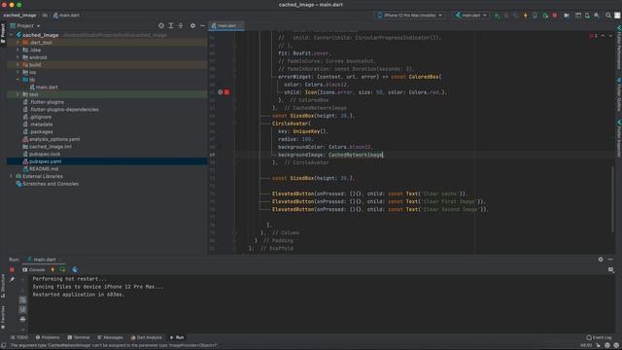This screenshot has width=622, height=350.
Task: Open Project panel gear options
Action: [192, 26]
